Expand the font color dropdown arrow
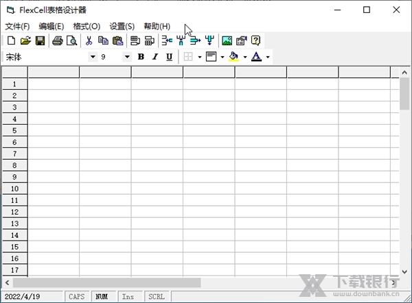 [x=268, y=57]
